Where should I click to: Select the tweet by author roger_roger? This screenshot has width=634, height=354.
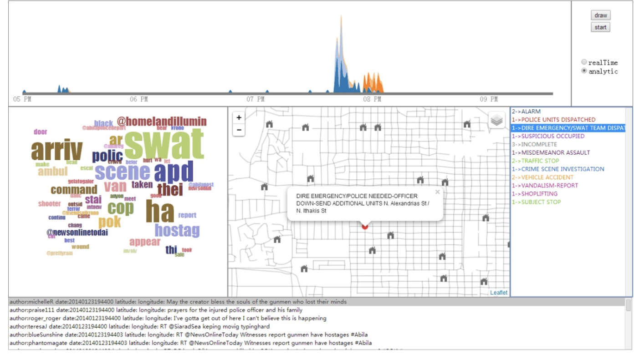(317, 318)
